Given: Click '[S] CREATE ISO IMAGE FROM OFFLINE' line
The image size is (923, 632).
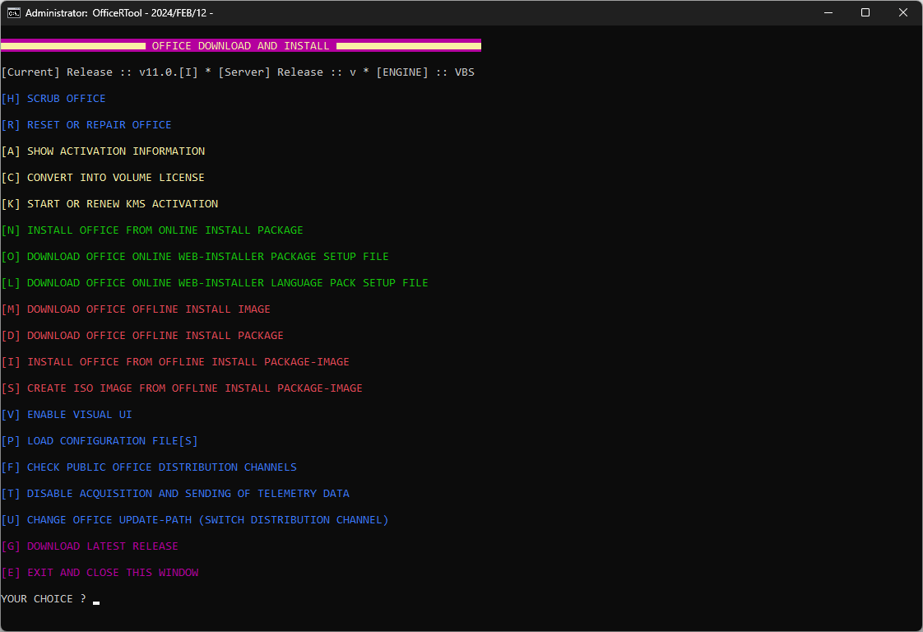Looking at the screenshot, I should click(x=182, y=388).
